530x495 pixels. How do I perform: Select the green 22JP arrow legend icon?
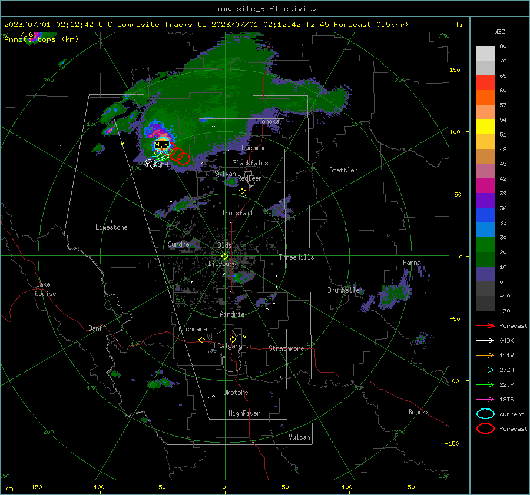(x=485, y=384)
